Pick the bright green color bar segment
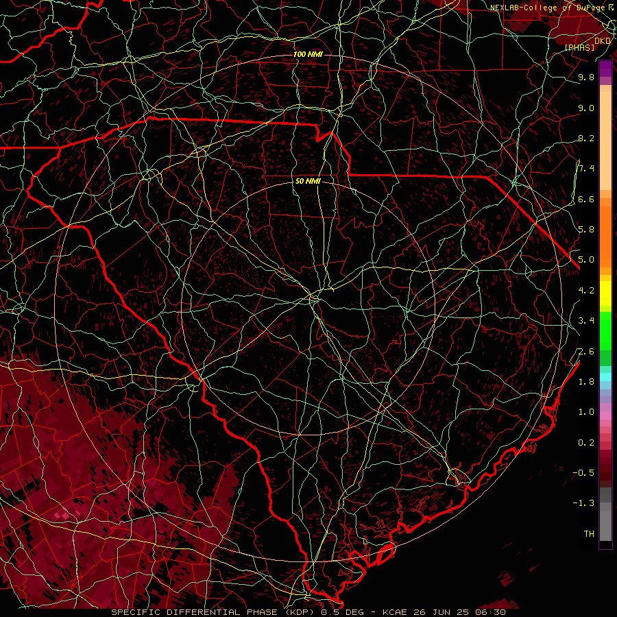This screenshot has height=617, width=617. 605,330
